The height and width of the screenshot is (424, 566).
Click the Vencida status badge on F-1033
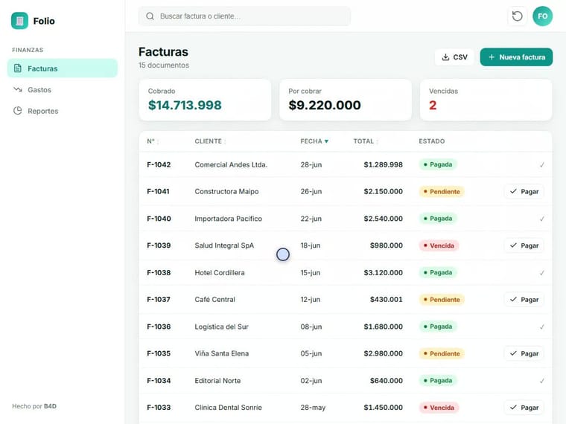click(439, 408)
